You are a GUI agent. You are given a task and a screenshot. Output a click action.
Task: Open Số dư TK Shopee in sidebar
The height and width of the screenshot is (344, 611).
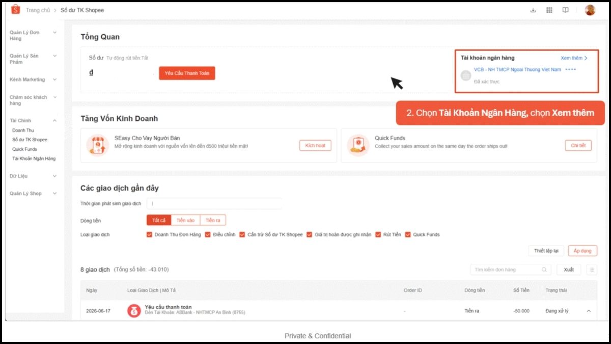(x=30, y=140)
